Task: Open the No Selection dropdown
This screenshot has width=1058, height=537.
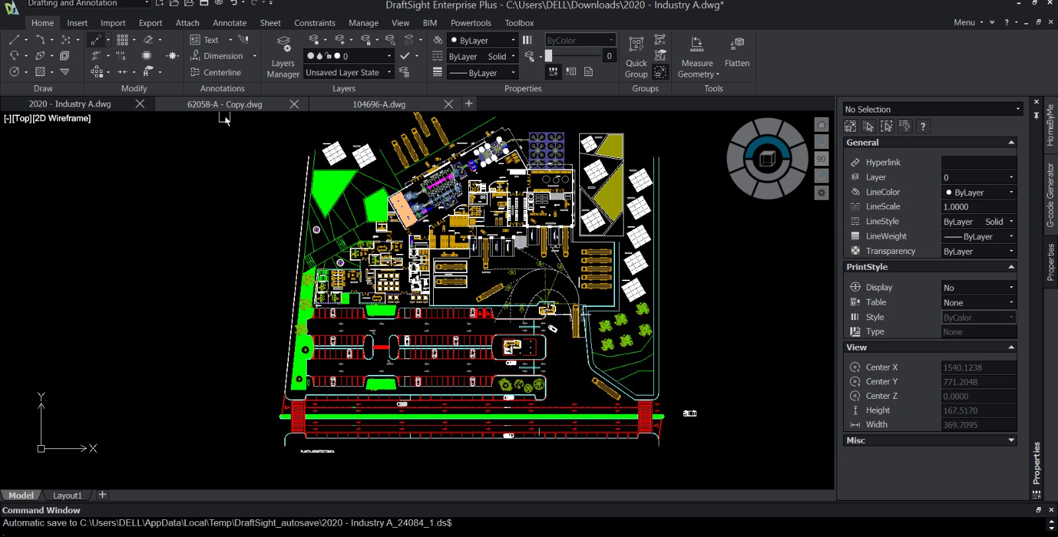Action: click(x=1017, y=110)
